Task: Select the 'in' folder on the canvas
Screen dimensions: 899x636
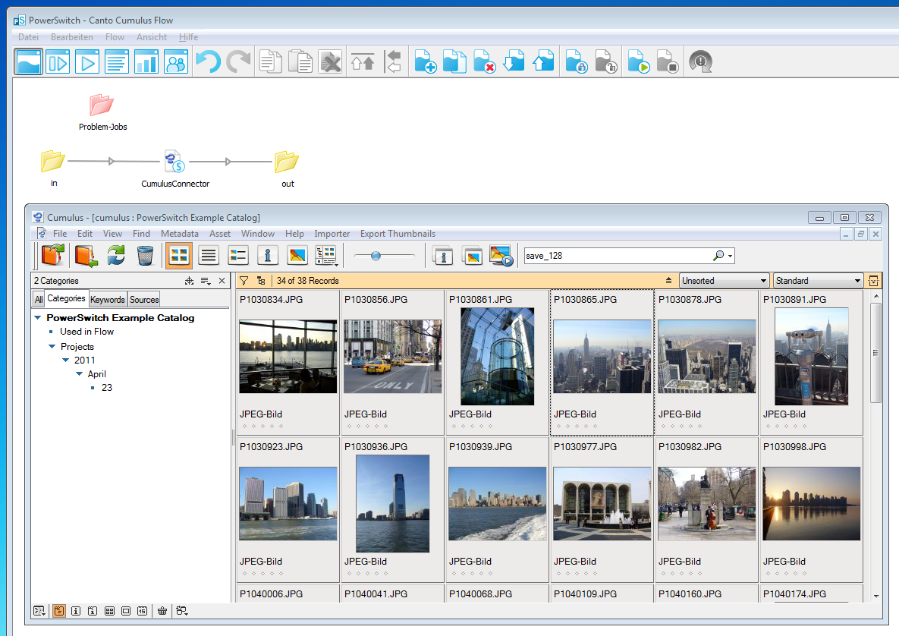Action: coord(53,161)
